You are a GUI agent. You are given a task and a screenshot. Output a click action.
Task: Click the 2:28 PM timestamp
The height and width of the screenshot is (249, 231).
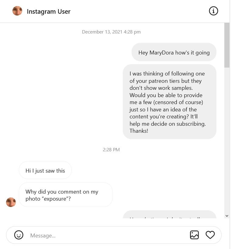(x=111, y=150)
